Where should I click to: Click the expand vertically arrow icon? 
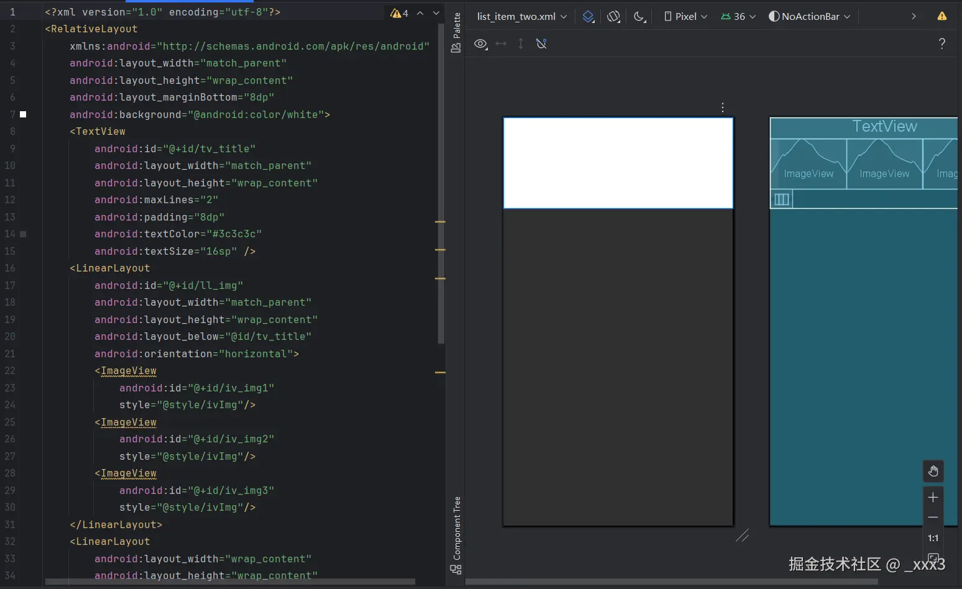coord(521,43)
